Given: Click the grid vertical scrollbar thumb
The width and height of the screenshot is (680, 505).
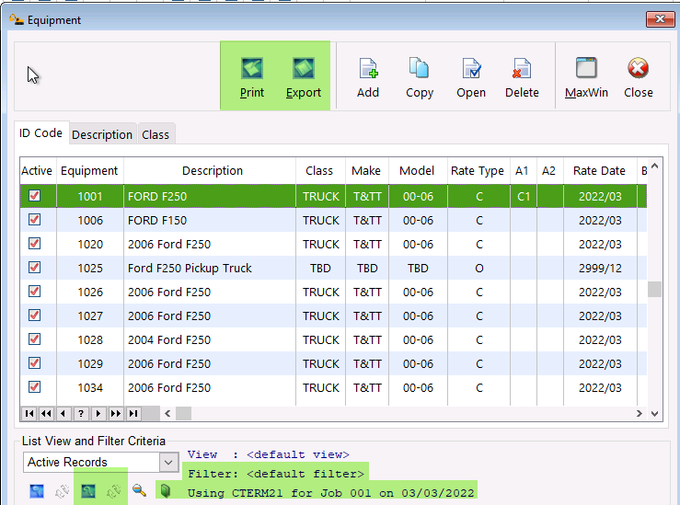Looking at the screenshot, I should (654, 289).
